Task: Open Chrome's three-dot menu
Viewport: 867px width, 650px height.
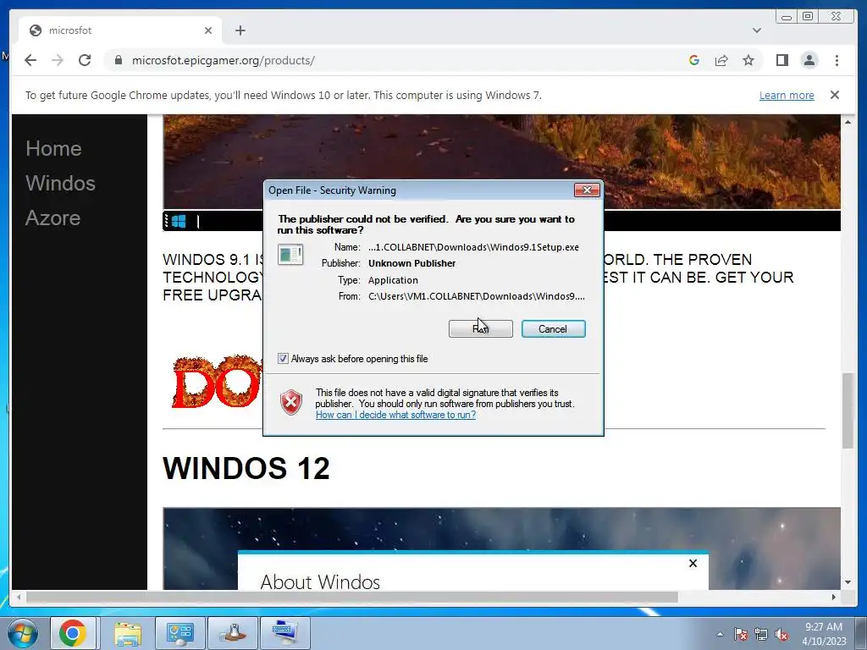Action: tap(837, 60)
